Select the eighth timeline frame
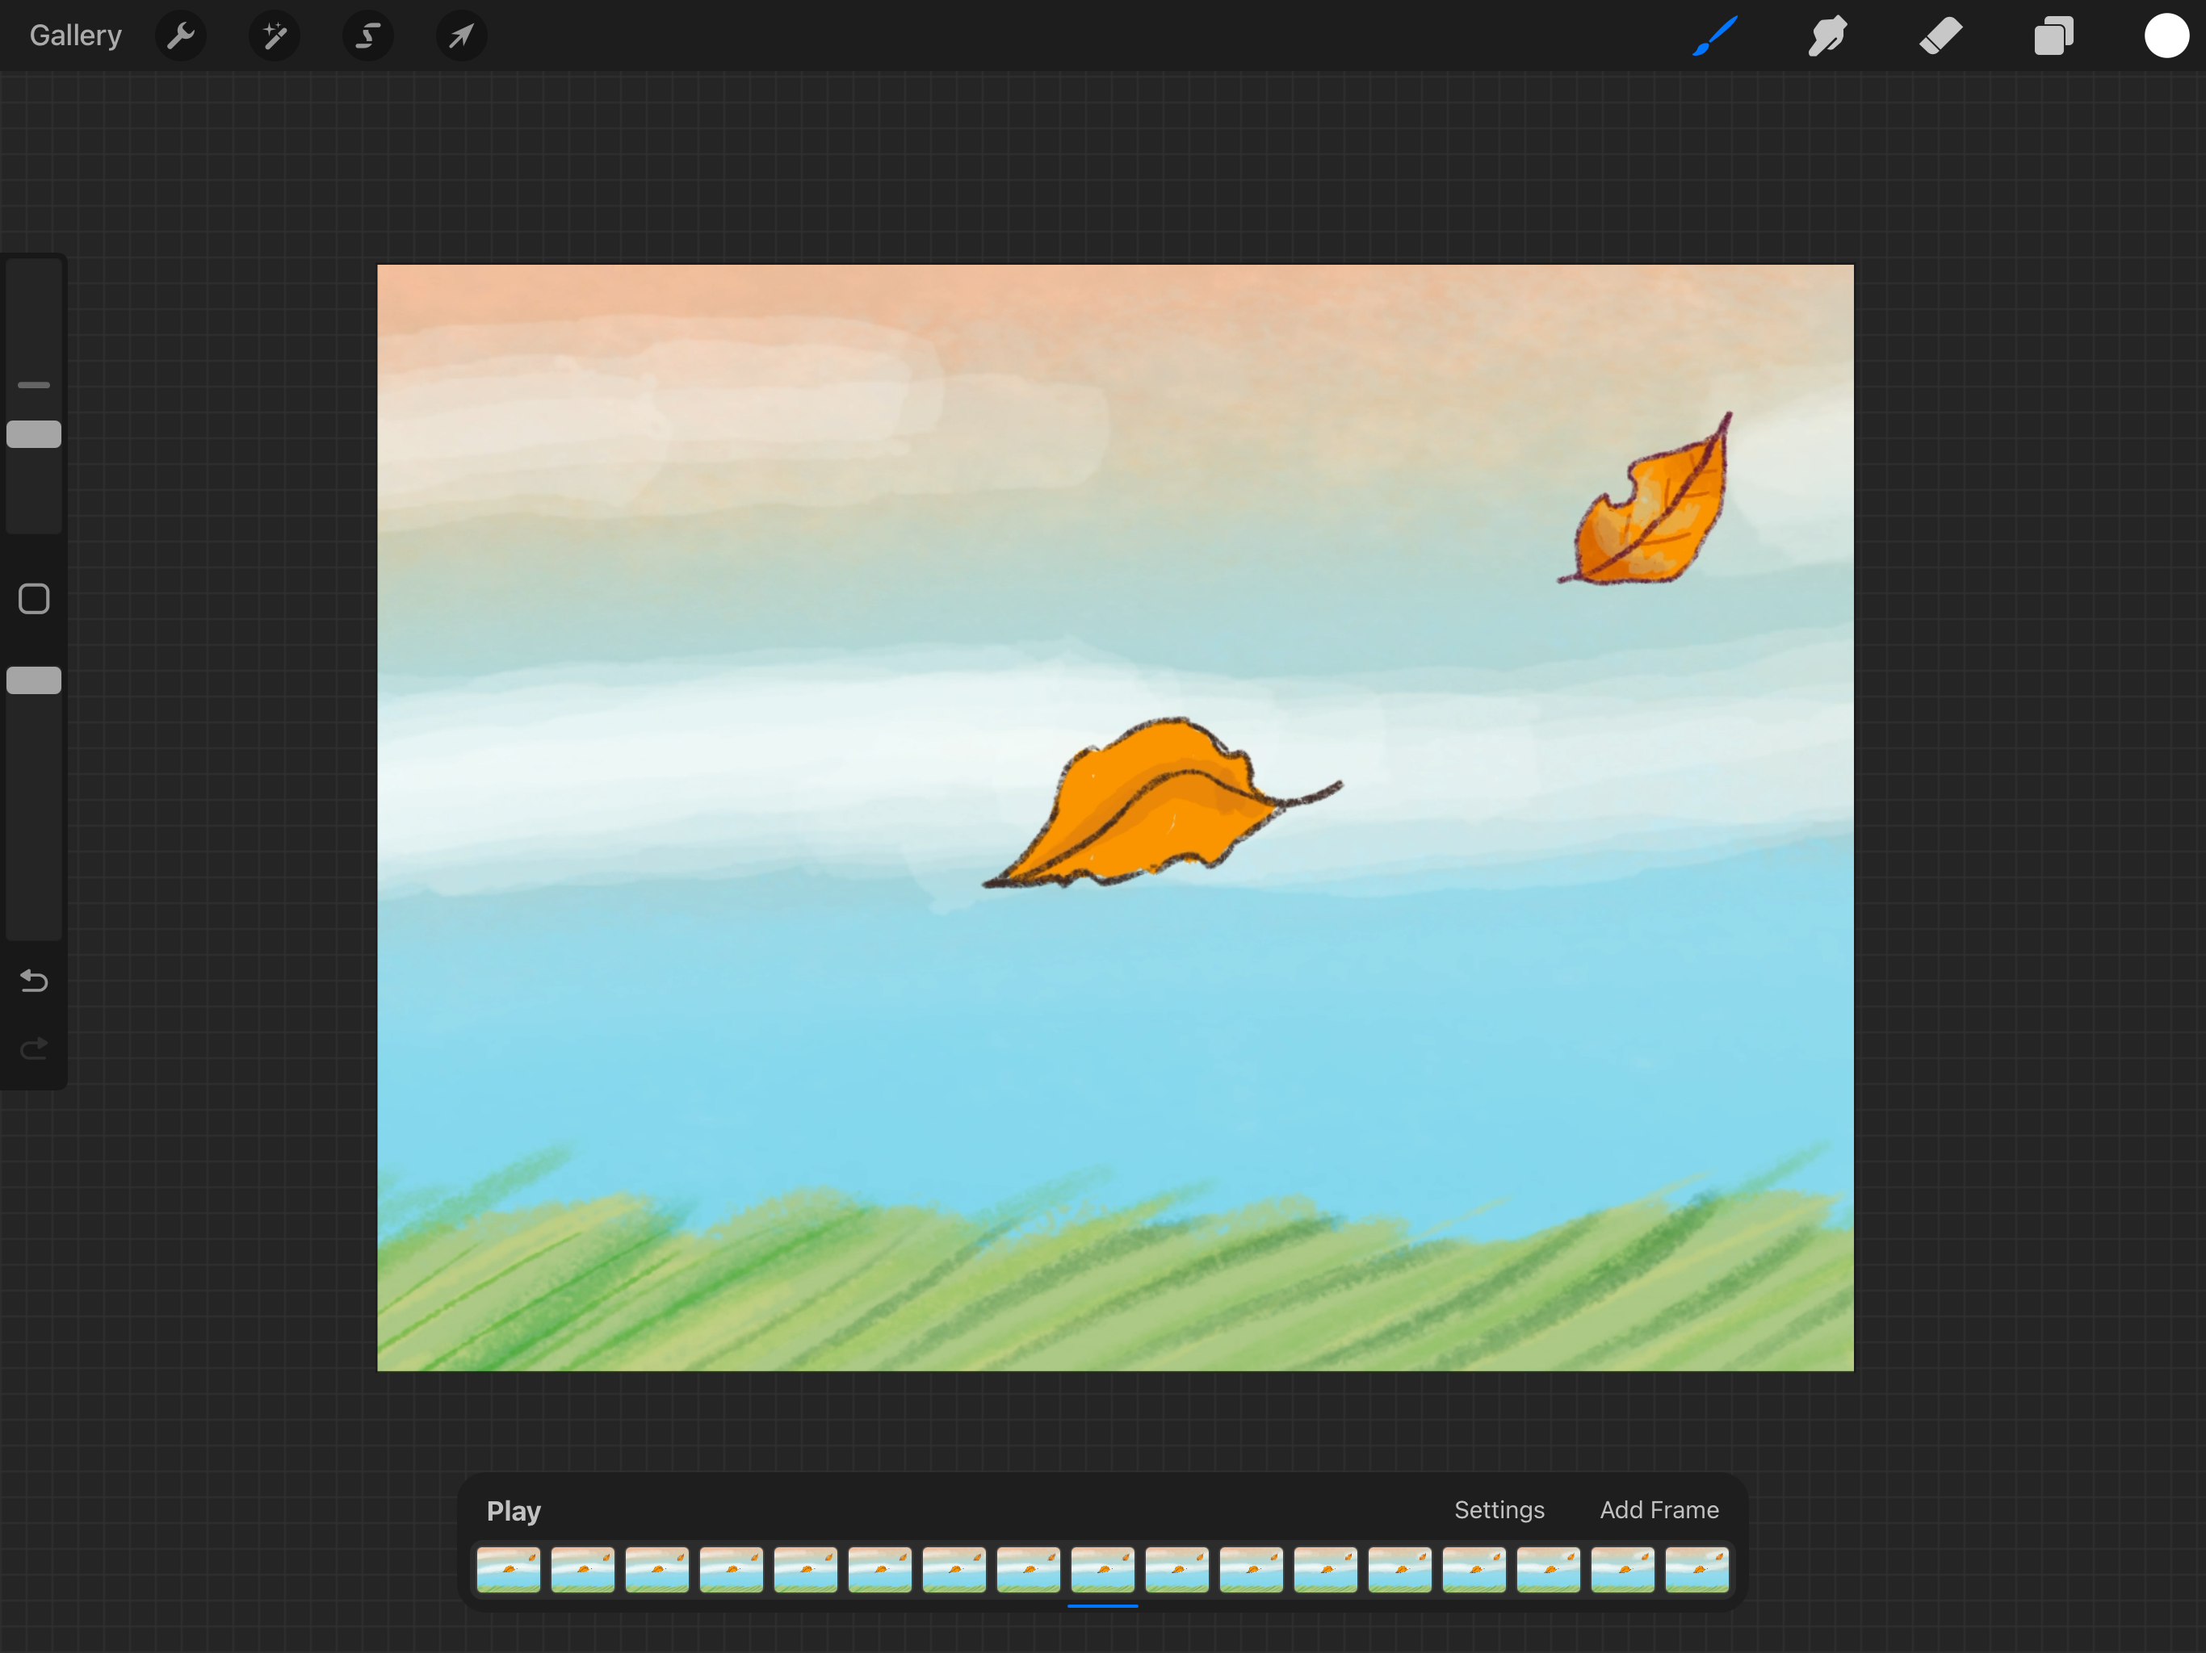This screenshot has width=2206, height=1653. 1028,1569
